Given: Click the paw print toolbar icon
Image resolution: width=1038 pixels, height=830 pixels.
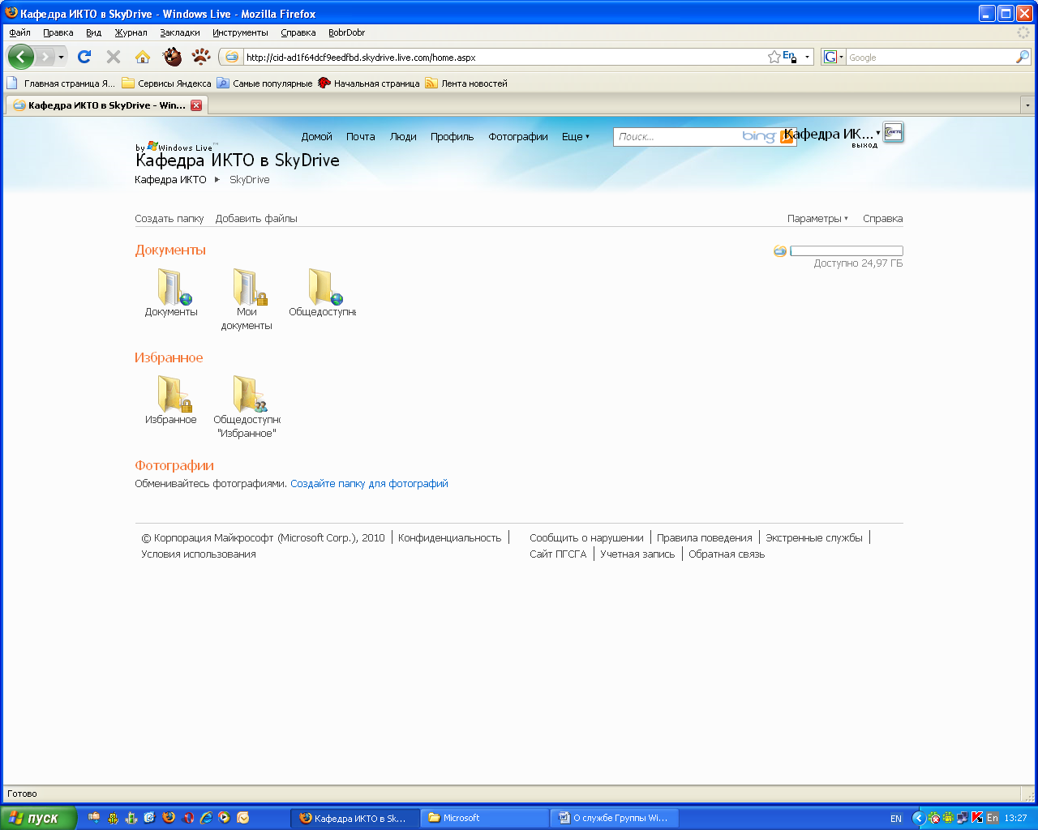Looking at the screenshot, I should click(201, 56).
